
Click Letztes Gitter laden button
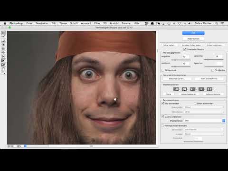click(x=191, y=45)
